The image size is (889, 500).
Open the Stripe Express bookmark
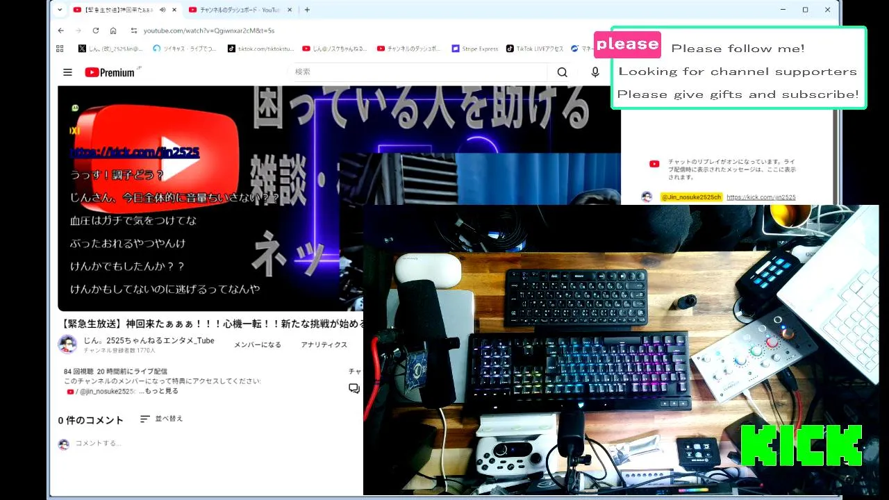point(475,49)
